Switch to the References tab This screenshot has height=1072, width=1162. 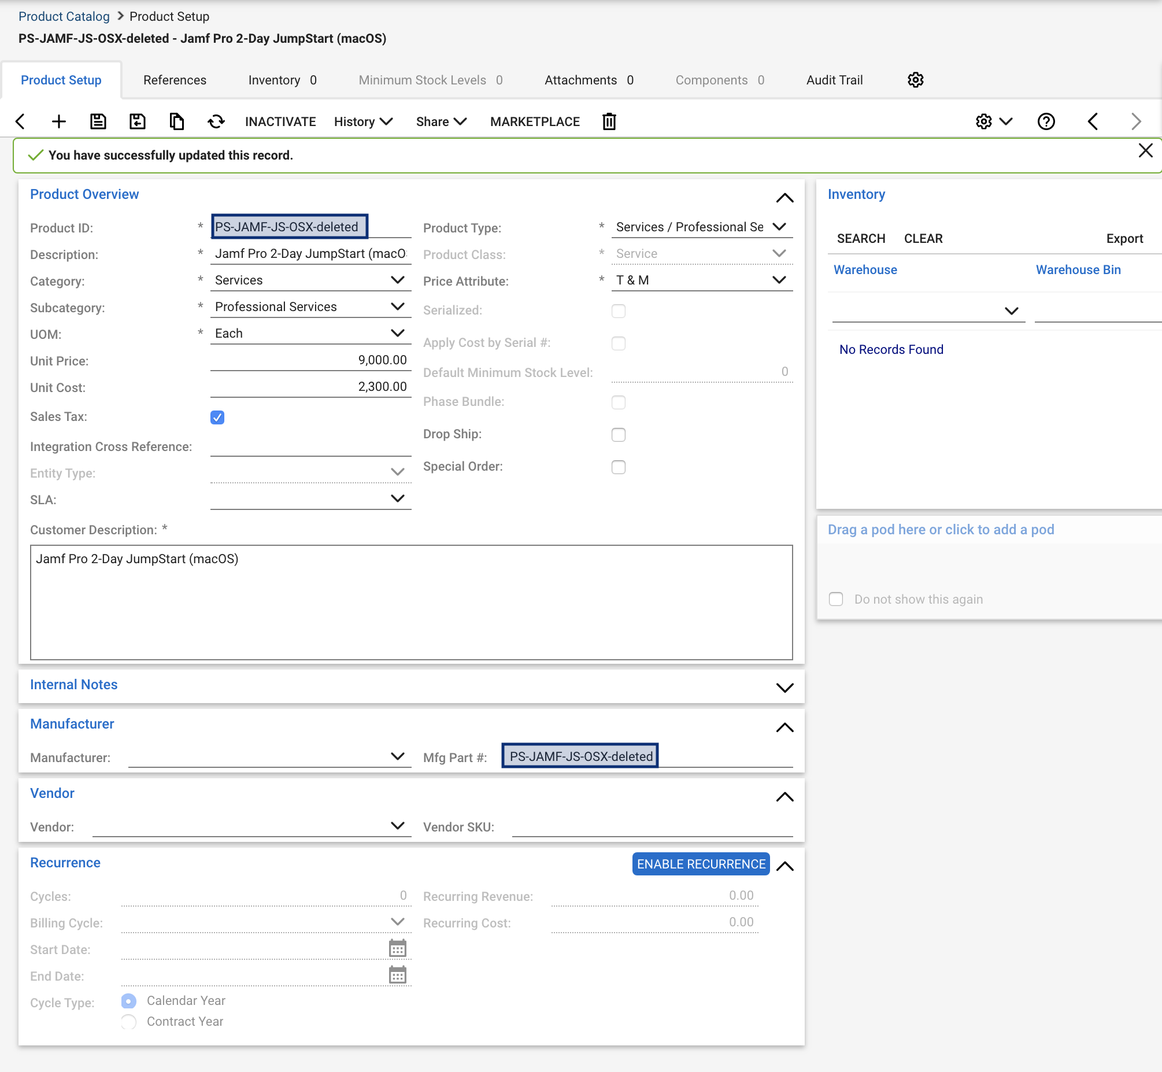point(175,80)
